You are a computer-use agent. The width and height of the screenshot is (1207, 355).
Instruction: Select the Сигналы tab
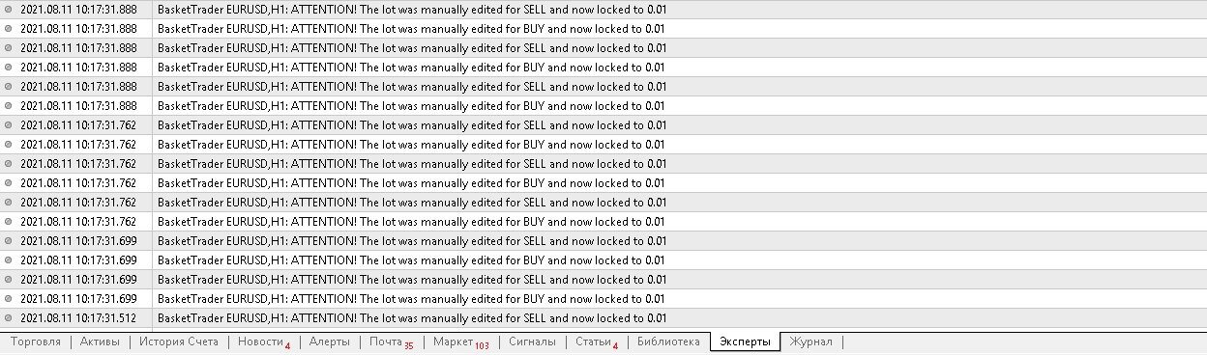[532, 341]
